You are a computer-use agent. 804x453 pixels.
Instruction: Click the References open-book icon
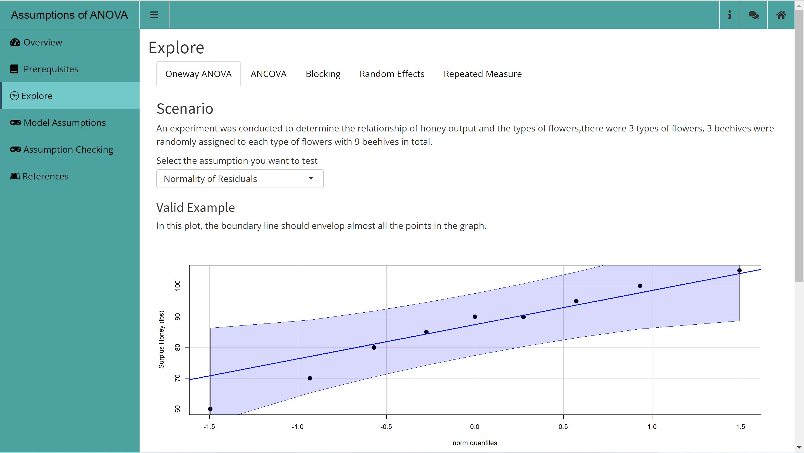click(15, 176)
